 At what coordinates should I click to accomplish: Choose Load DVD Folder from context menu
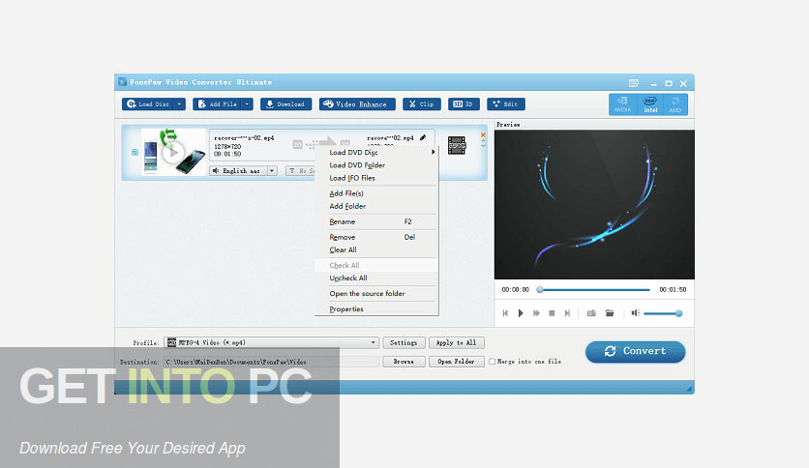376,165
